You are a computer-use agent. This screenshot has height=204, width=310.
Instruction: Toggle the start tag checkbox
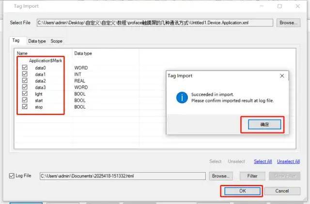click(25, 101)
